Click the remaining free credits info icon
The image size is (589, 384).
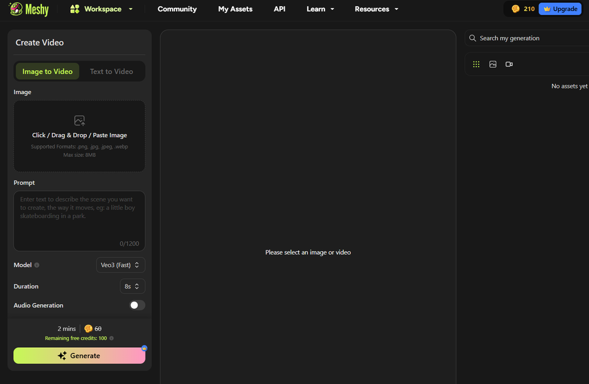click(x=112, y=339)
